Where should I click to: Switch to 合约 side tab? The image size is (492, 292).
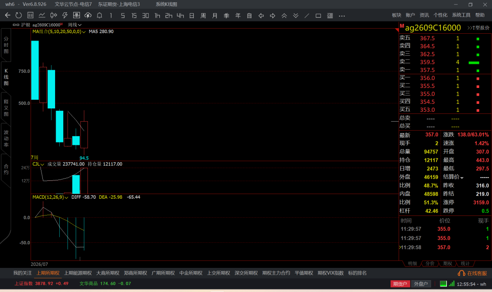pos(6,169)
